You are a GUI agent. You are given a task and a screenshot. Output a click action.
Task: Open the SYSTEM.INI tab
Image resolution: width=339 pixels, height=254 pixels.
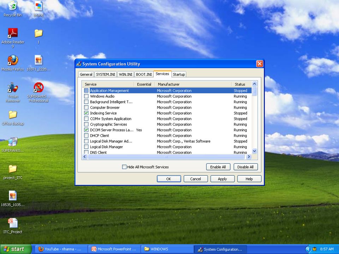tap(106, 74)
